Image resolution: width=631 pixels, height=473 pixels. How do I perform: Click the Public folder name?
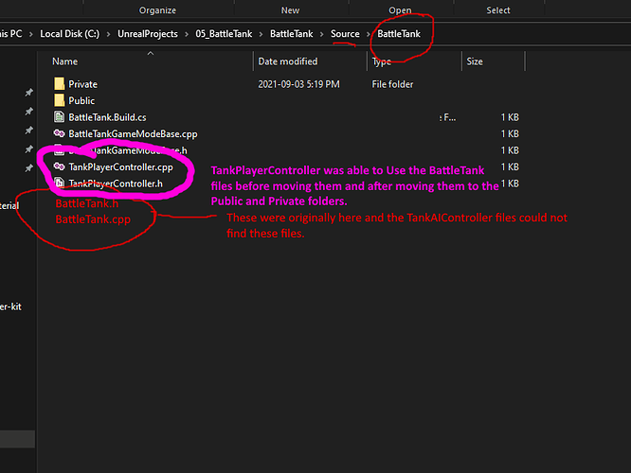[x=81, y=100]
